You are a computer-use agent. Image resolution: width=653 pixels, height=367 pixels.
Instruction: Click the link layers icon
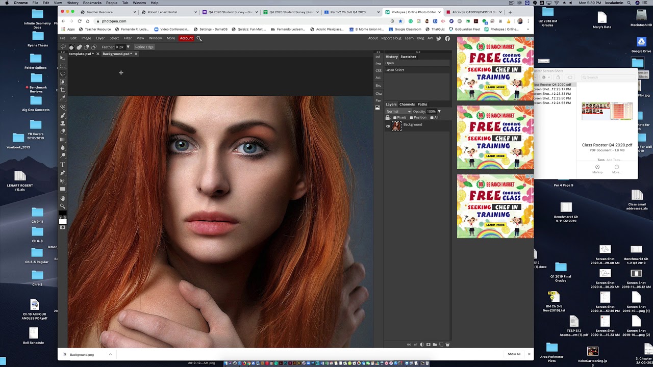point(409,345)
